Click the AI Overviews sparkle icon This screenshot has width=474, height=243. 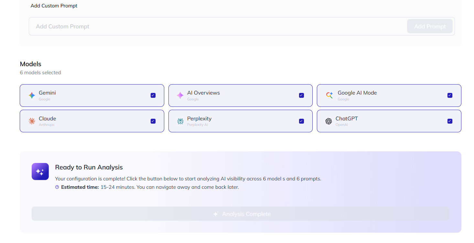180,95
